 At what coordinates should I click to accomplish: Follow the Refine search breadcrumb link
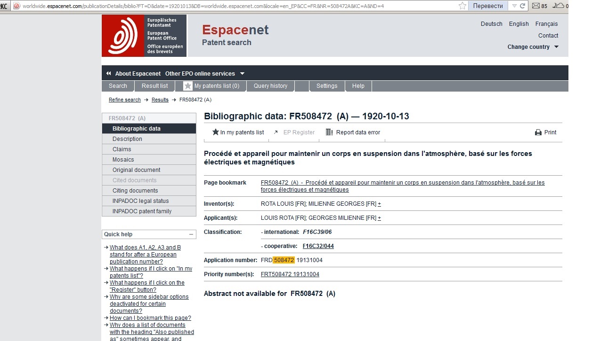click(125, 100)
